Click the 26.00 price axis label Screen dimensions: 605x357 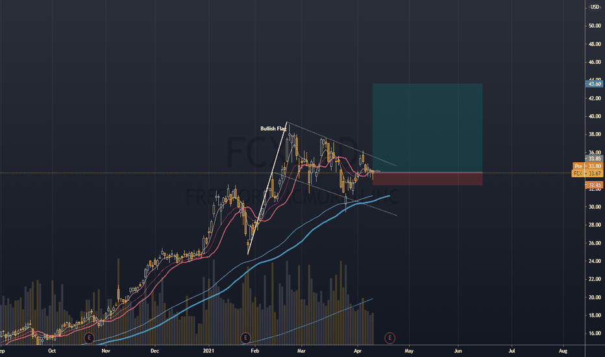click(x=595, y=243)
